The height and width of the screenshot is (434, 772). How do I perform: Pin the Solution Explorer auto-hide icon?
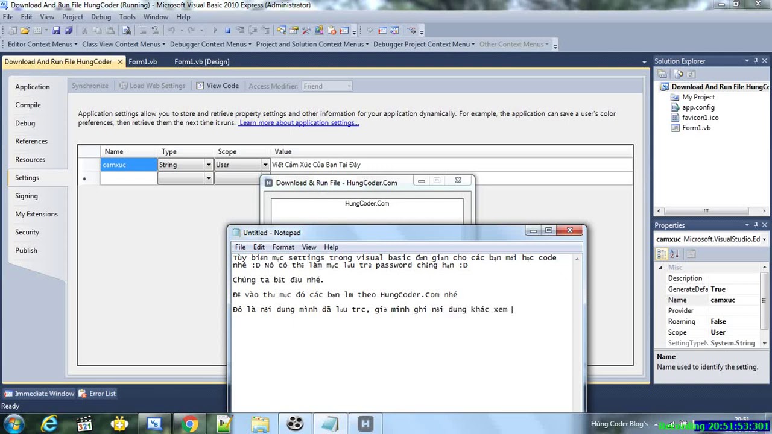tap(755, 61)
